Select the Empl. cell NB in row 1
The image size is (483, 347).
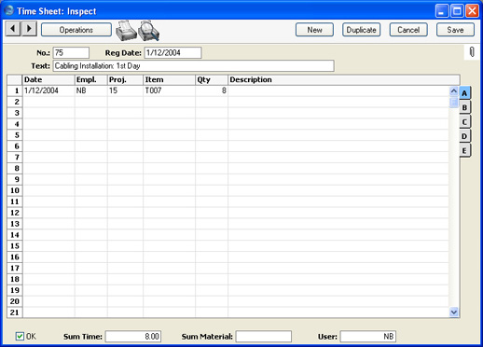[91, 90]
